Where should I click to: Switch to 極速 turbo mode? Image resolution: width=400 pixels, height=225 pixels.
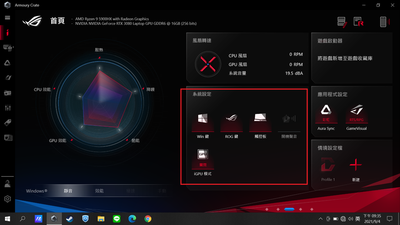coord(131,191)
